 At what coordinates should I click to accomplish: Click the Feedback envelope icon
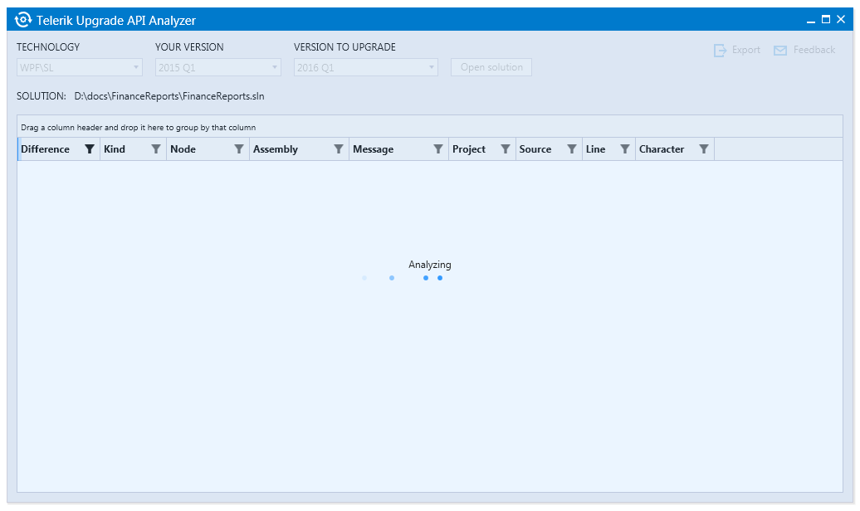tap(780, 51)
